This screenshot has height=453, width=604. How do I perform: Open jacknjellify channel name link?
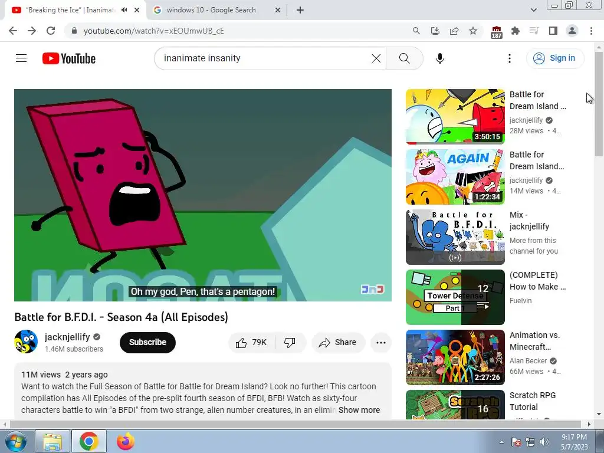click(x=67, y=337)
